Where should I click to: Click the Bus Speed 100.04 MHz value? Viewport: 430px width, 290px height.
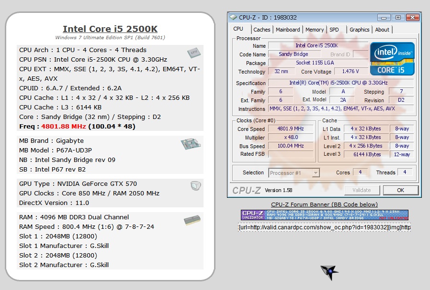[291, 146]
